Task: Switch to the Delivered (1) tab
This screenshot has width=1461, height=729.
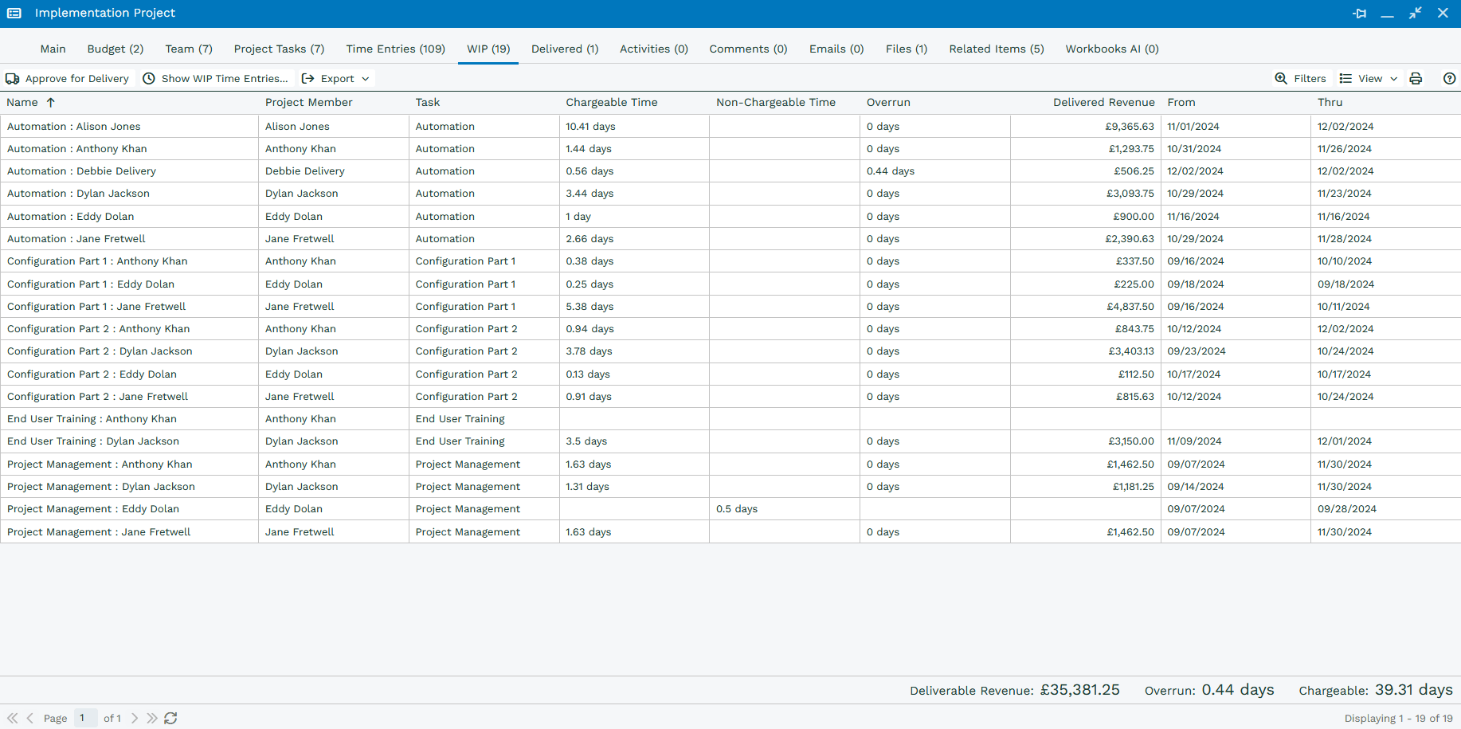Action: point(565,49)
